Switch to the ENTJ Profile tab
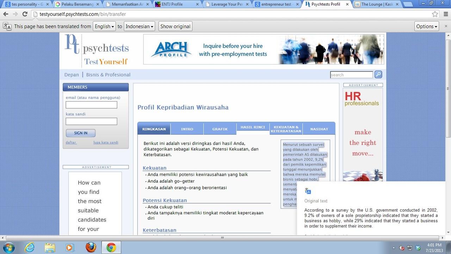The width and height of the screenshot is (451, 254). 178,5
